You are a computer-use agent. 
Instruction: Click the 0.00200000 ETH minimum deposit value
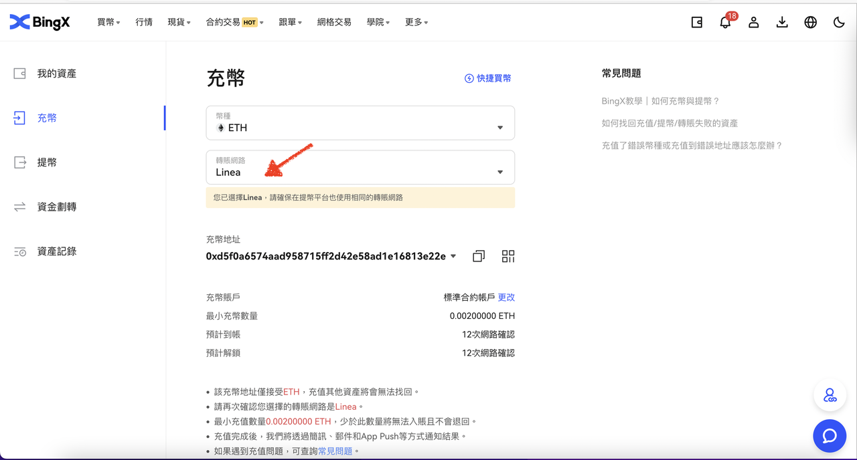pos(482,316)
